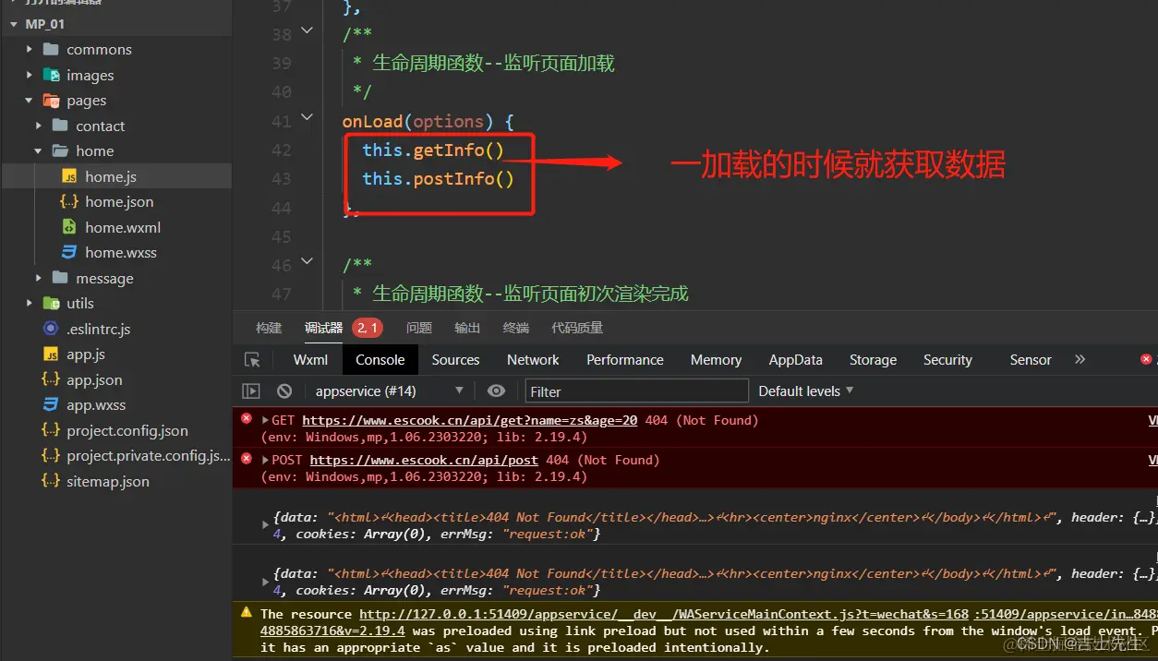Click the .eslintrc.js ESLint icon
Screen dimensions: 1158x661
click(51, 329)
